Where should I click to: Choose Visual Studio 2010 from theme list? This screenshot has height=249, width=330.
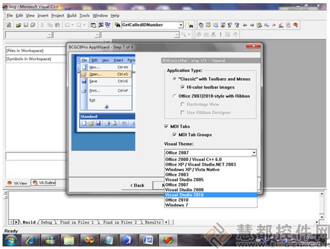coord(211,195)
